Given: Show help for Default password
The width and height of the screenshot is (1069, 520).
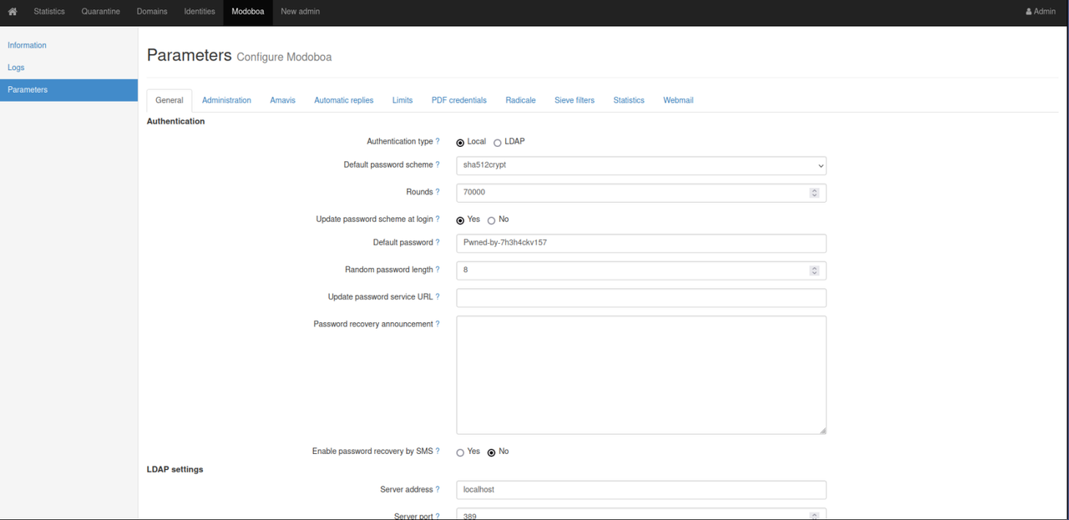Looking at the screenshot, I should click(x=438, y=243).
